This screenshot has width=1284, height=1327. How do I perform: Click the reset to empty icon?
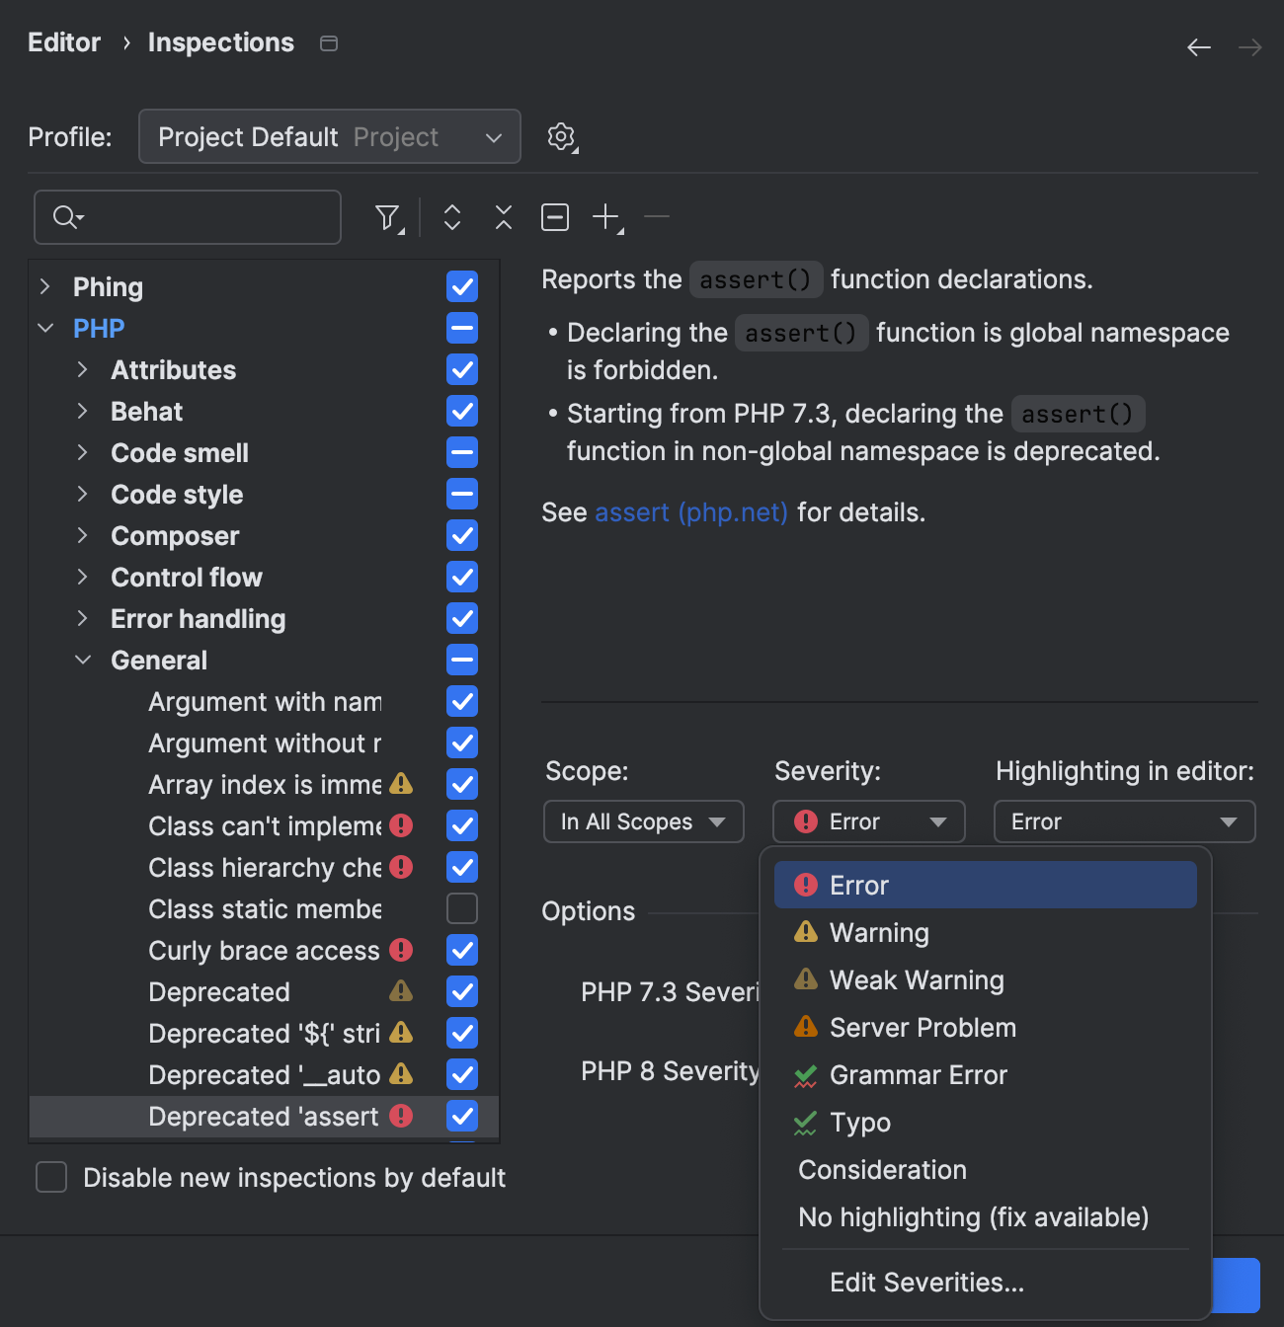(x=555, y=217)
